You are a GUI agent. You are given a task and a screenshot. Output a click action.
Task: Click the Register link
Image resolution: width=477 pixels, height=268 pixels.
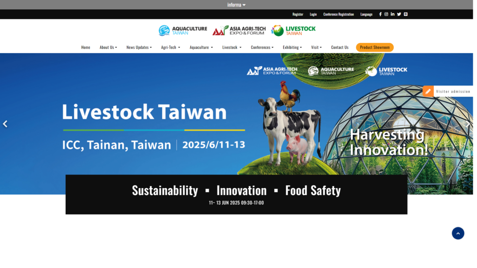[x=298, y=14]
